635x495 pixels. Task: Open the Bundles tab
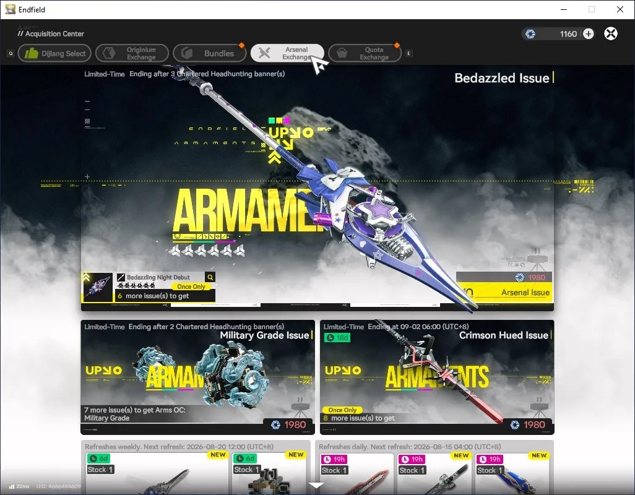point(210,53)
